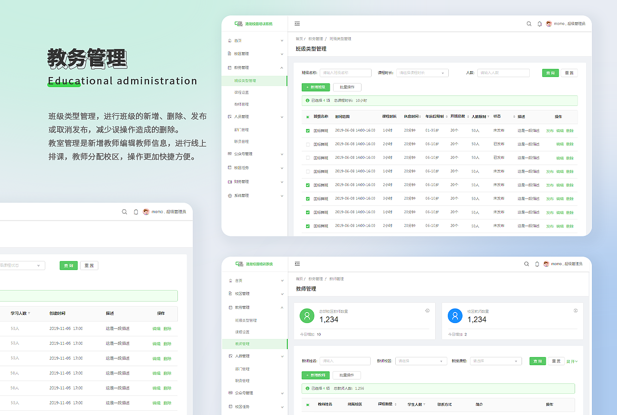617x415 pixels.
Task: Click momo's avatar thumbnail in header
Action: click(x=549, y=23)
